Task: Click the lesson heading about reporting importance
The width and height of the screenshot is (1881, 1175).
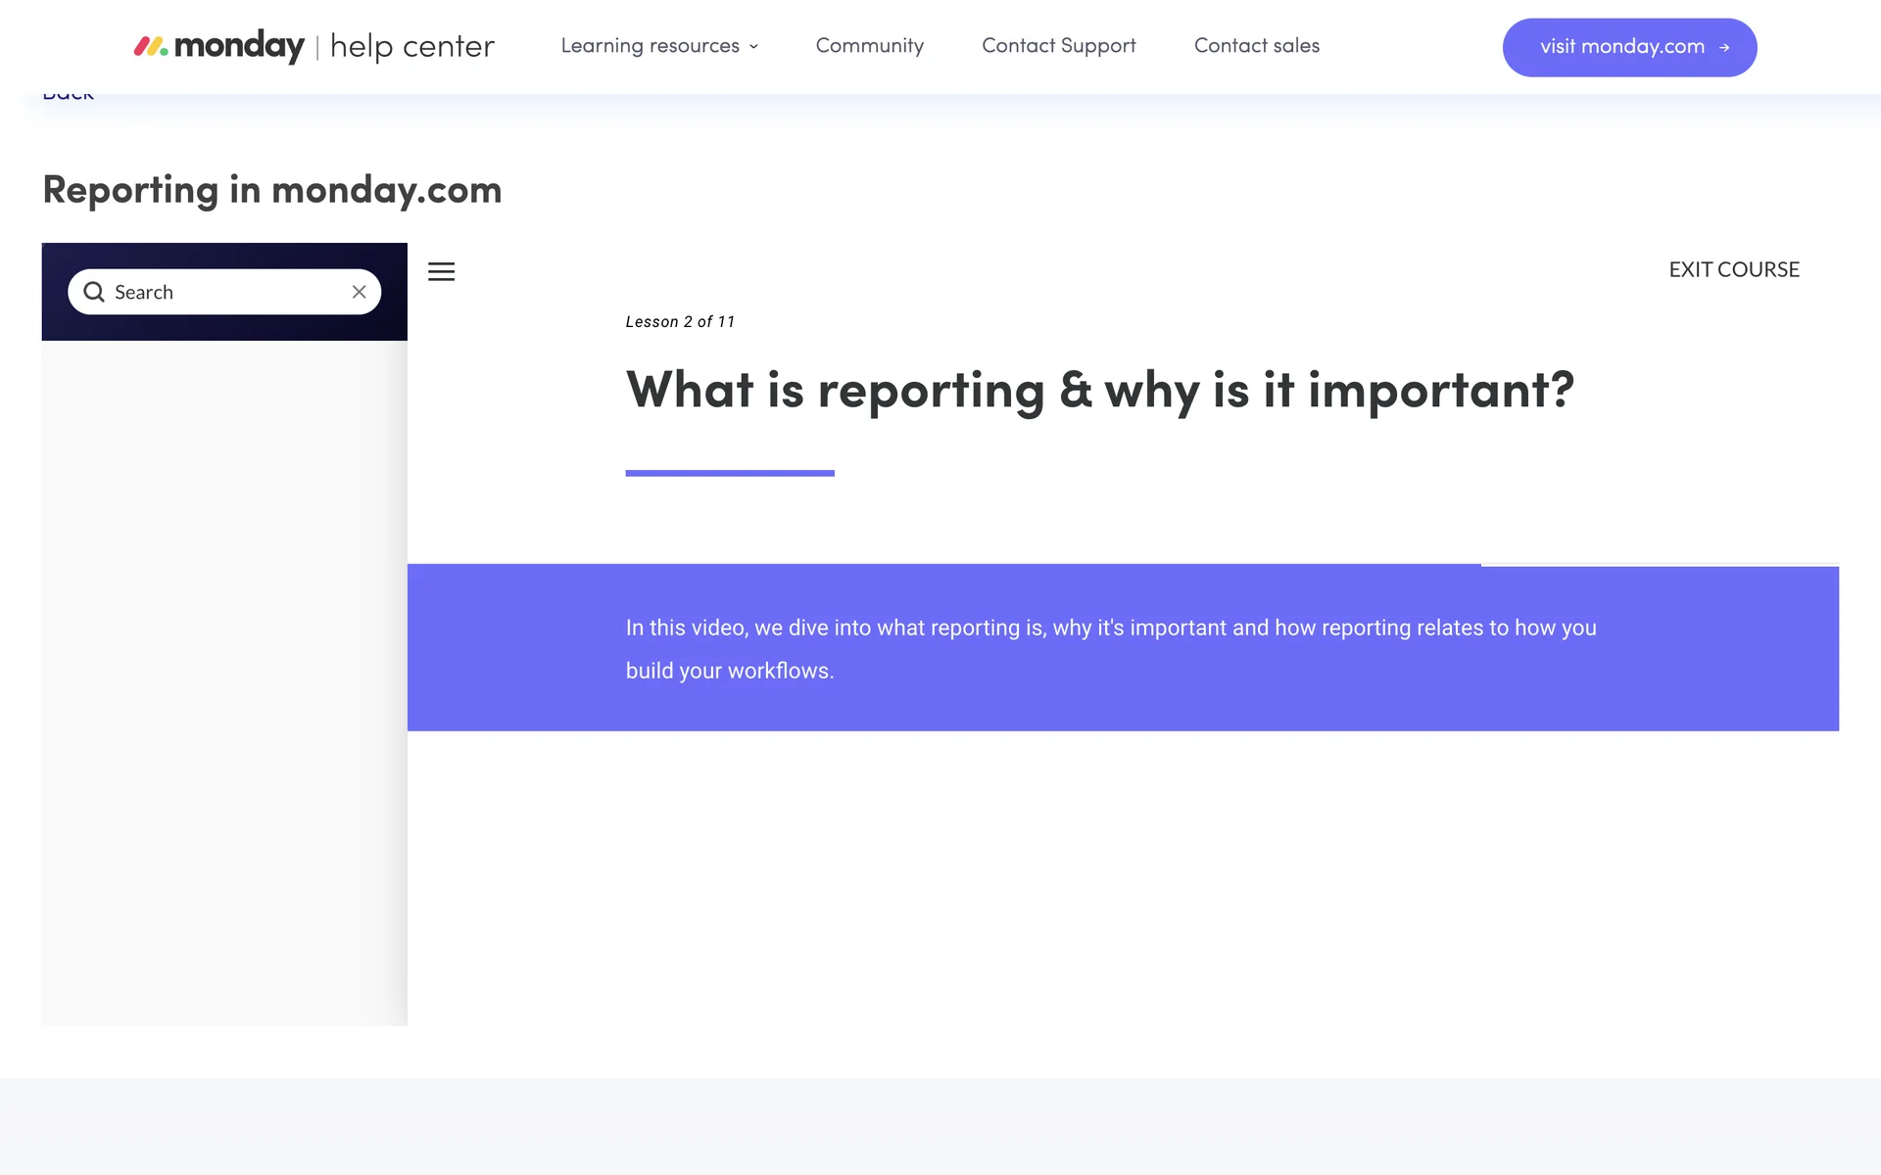Action: click(1099, 390)
